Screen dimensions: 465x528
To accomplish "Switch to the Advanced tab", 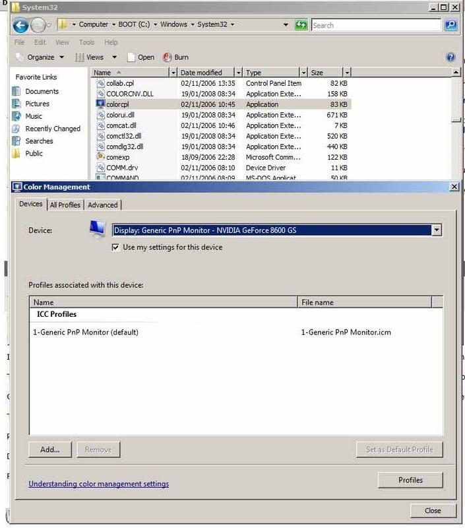I will [103, 205].
